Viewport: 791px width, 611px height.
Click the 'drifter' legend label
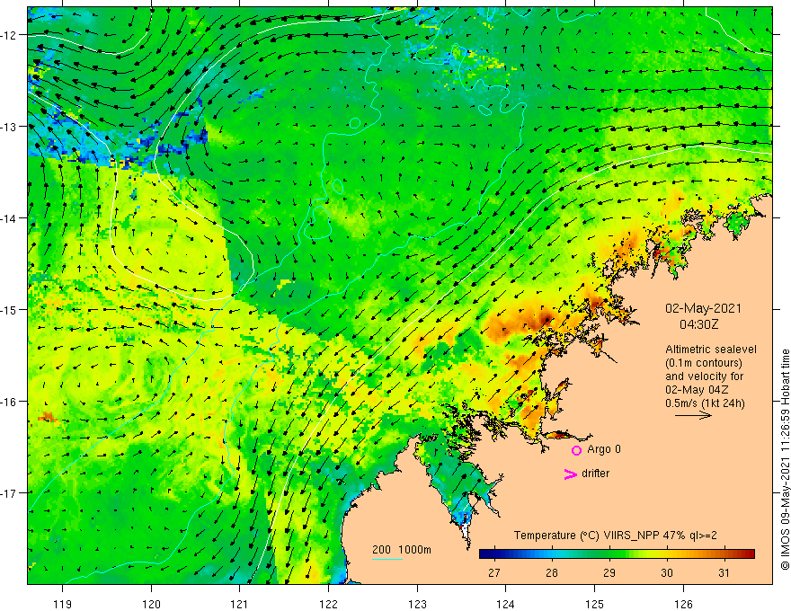click(x=595, y=474)
